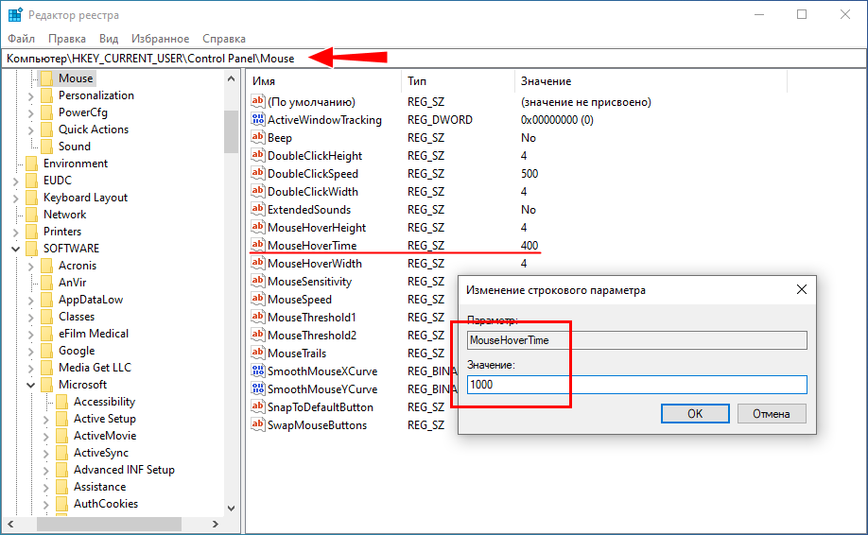
Task: Select the MouseSensitivity value name
Action: pos(309,282)
